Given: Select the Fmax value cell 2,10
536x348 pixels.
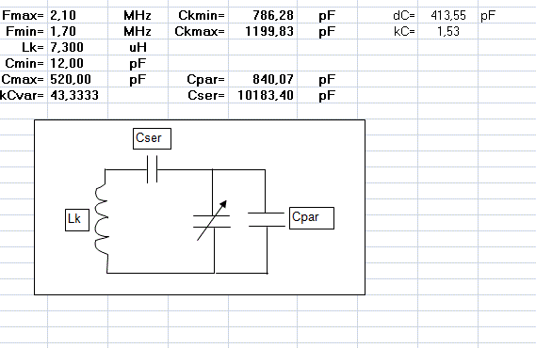Looking at the screenshot, I should coord(77,15).
